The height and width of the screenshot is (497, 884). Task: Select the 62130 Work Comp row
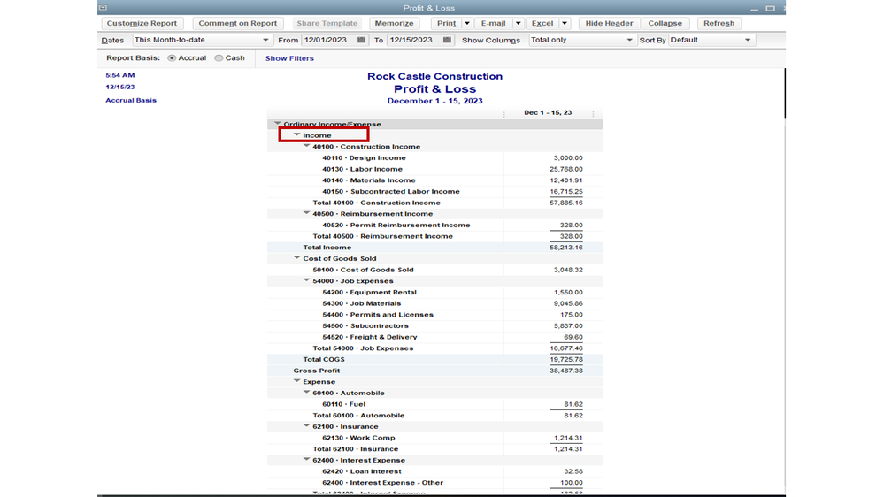pyautogui.click(x=434, y=438)
